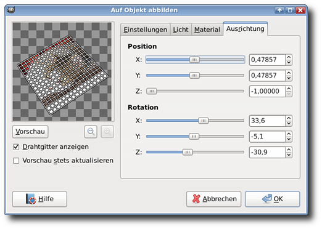Decrease Rotation Y with down arrow

pos(289,139)
